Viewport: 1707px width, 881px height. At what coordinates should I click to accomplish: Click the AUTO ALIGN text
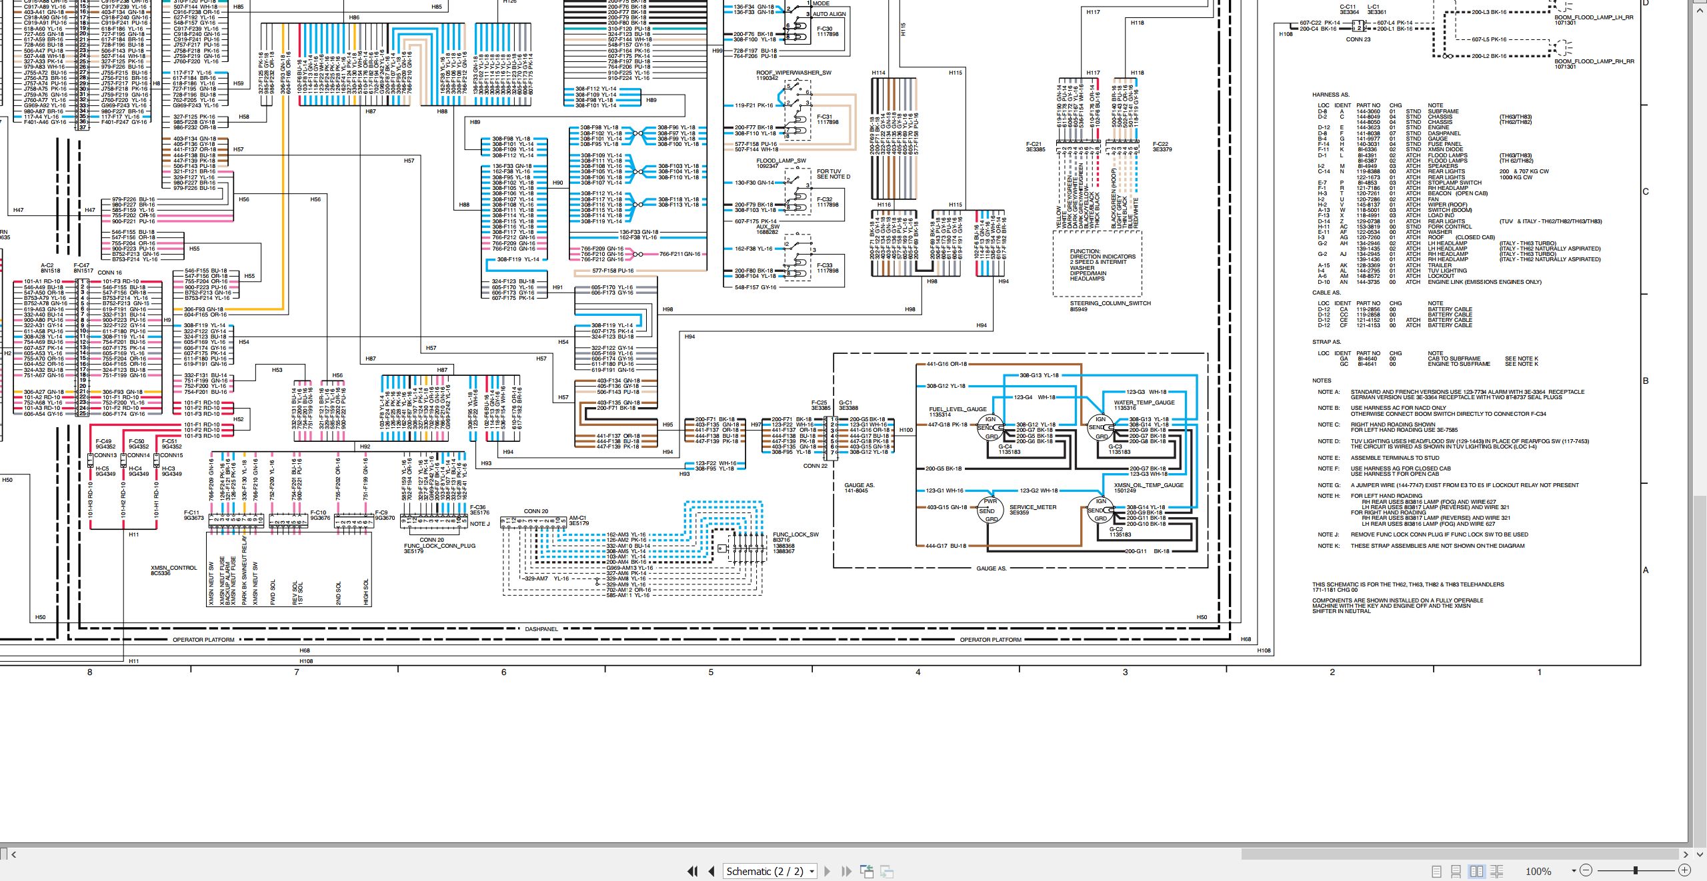point(829,14)
